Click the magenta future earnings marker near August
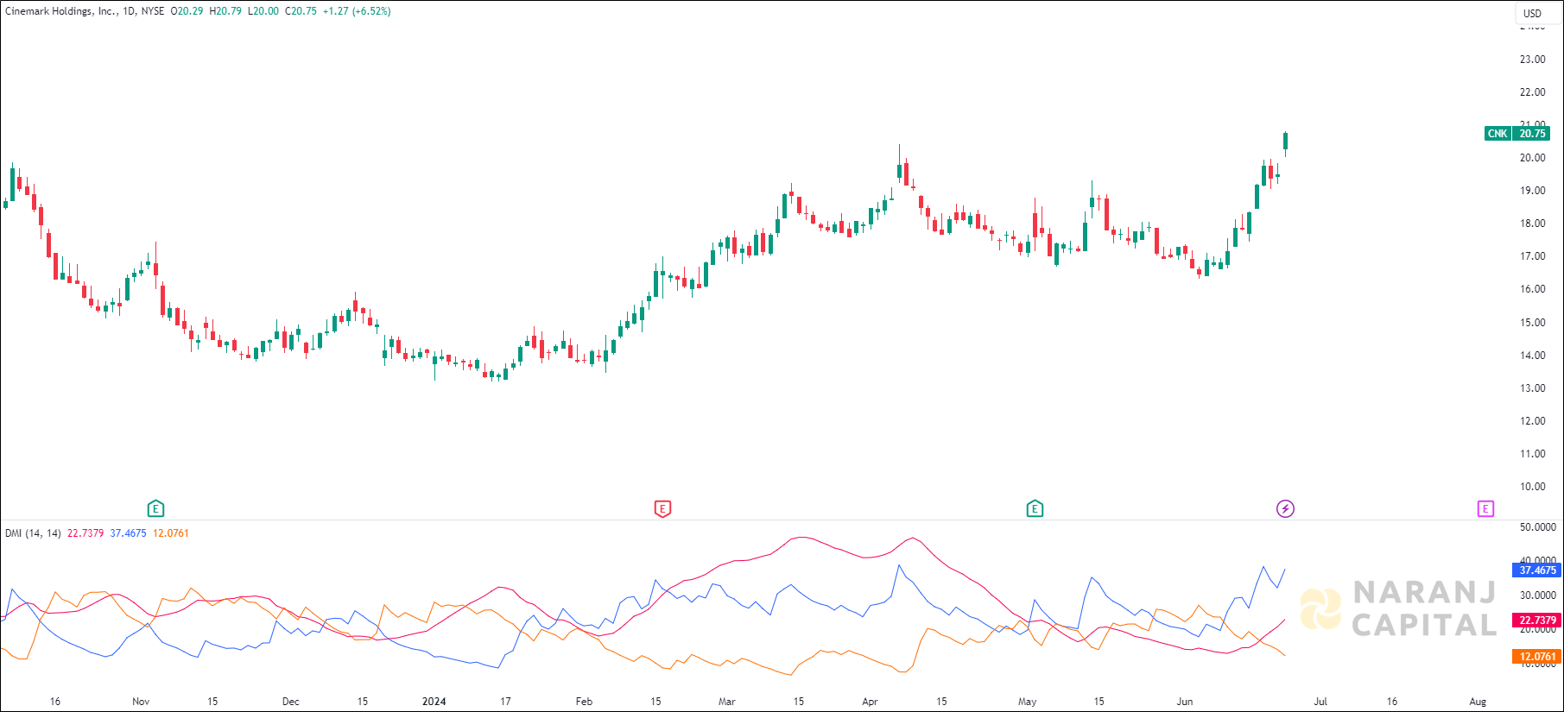 1485,508
